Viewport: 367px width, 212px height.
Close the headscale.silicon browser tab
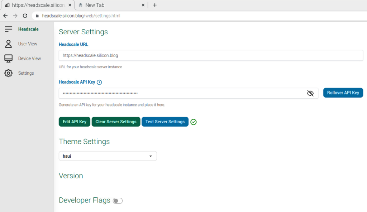70,5
